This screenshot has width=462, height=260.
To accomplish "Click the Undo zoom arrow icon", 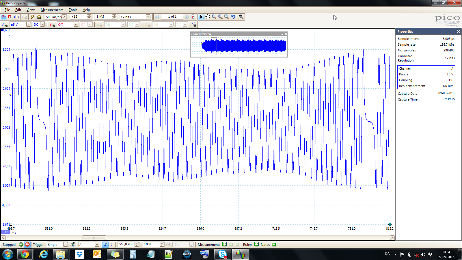I will (x=233, y=17).
